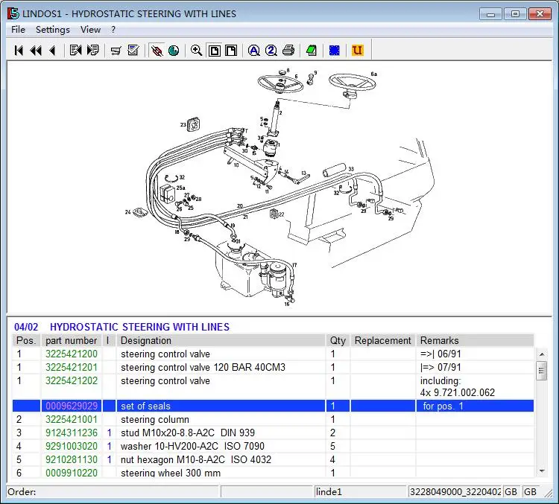
Task: Open the Settings menu
Action: pos(52,30)
